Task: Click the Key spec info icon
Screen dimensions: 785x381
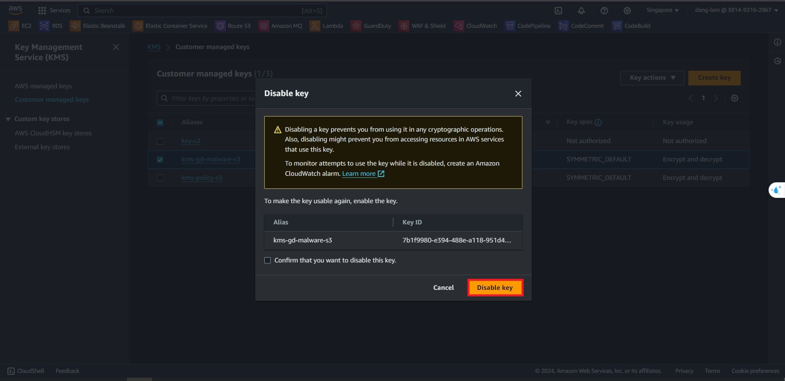Action: point(598,123)
